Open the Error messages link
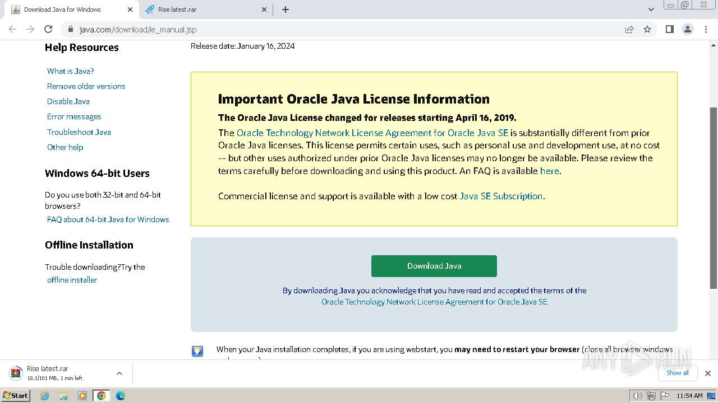Screen dimensions: 718x403 click(74, 116)
